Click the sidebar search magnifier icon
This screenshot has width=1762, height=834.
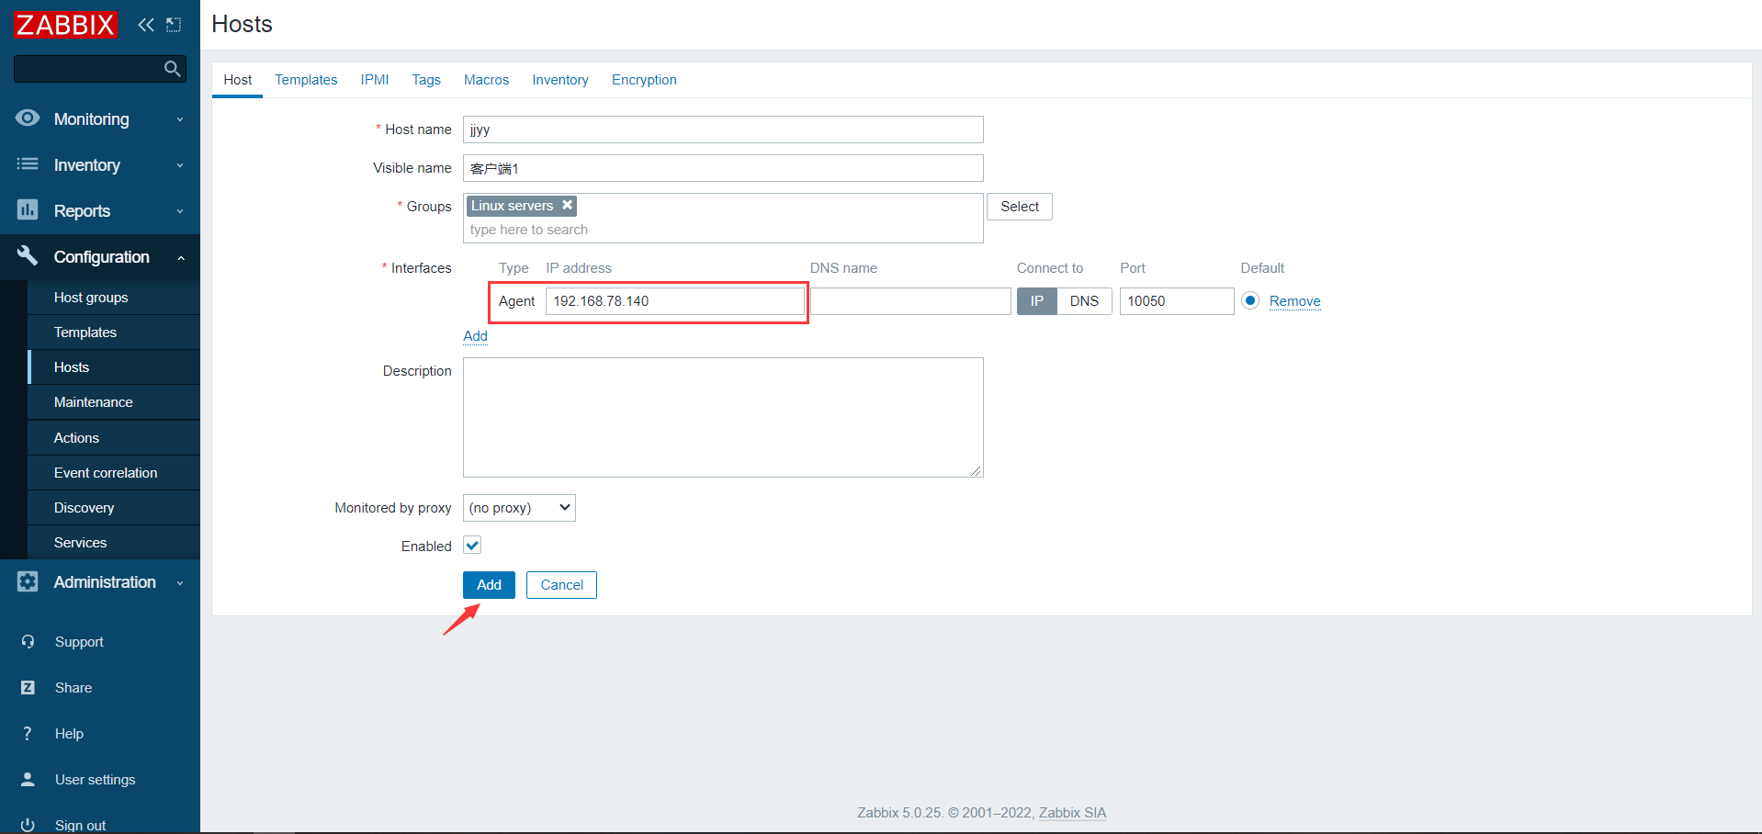[x=172, y=69]
